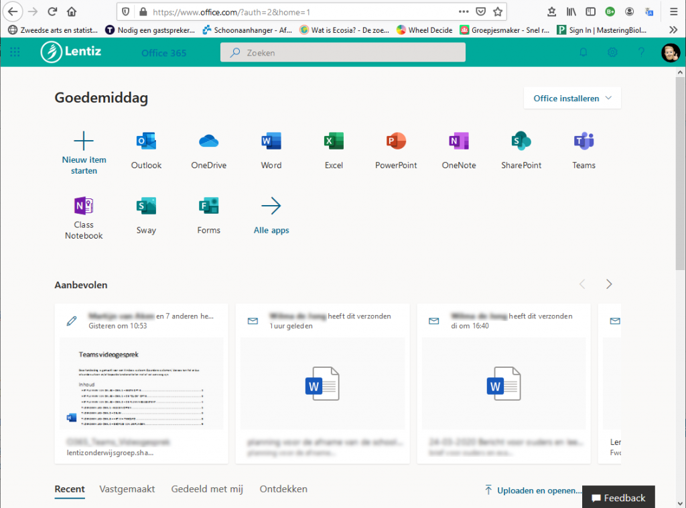Launch OneDrive from the app list
Screen dimensions: 686x508
point(209,151)
